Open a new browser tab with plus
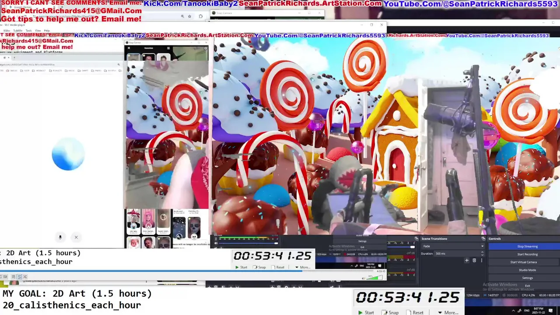This screenshot has height=315, width=560. click(x=14, y=57)
